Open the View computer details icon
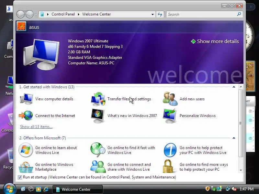This screenshot has width=259, height=194. [27, 99]
